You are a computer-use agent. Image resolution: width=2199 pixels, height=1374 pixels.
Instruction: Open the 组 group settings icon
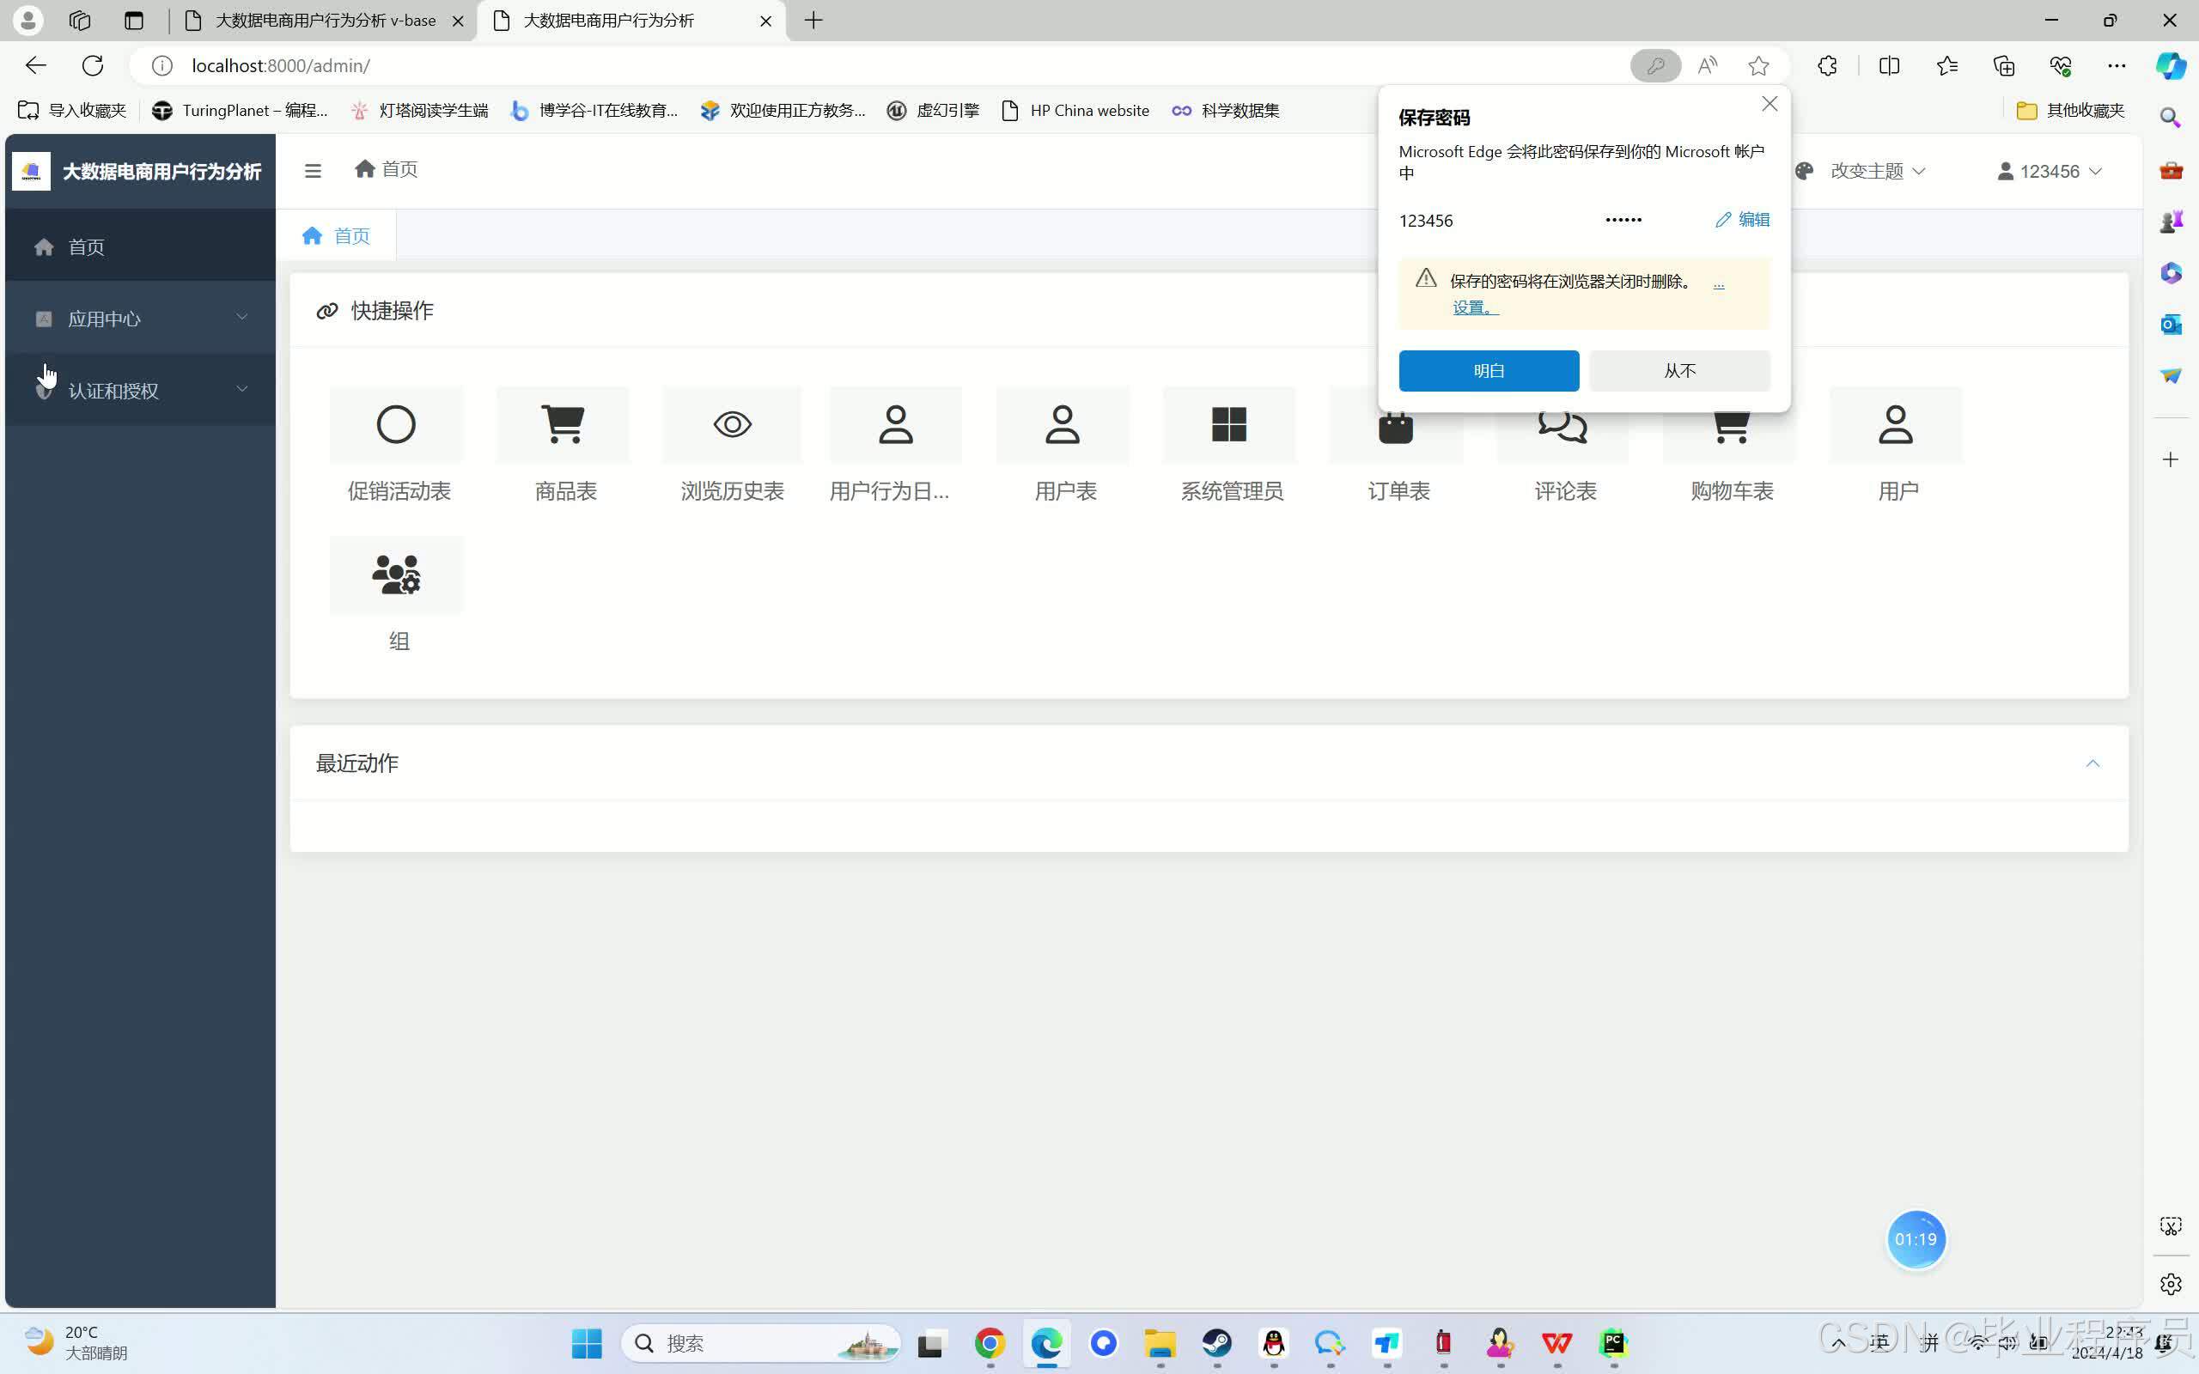point(396,575)
